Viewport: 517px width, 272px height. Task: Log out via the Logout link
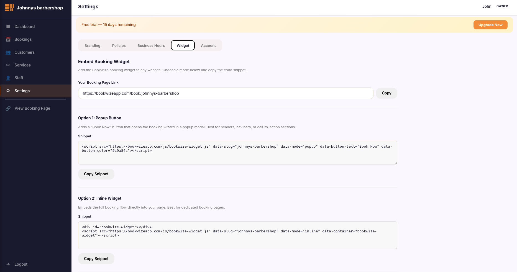click(x=36, y=264)
